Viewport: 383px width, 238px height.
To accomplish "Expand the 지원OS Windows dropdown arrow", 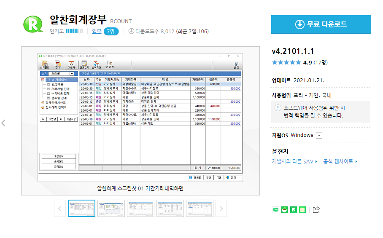I will 319,135.
